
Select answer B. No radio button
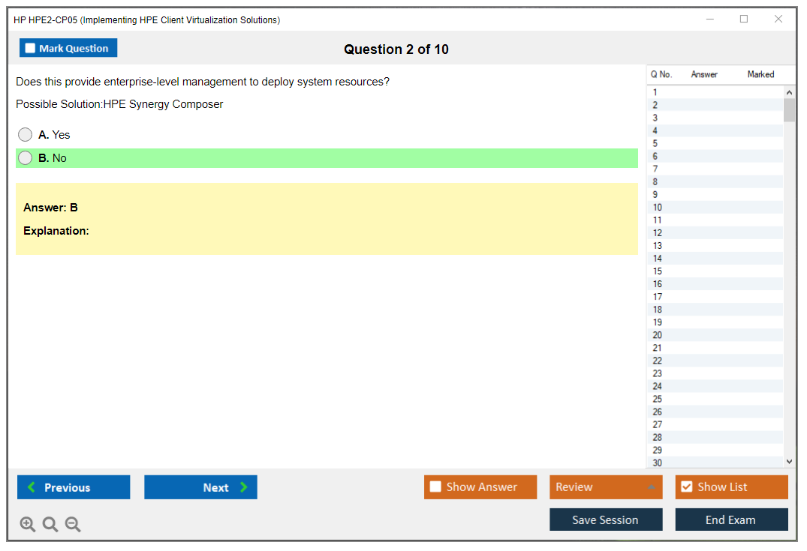(26, 158)
